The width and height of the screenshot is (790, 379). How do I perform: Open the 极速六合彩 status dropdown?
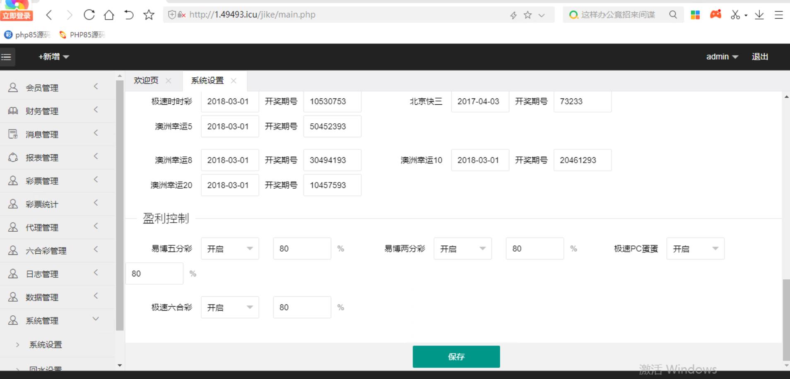230,307
